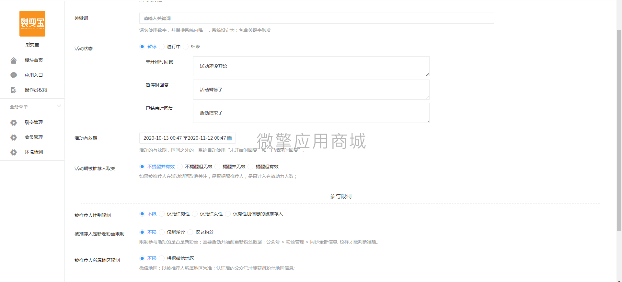Click the 已结束时回复 text area
The height and width of the screenshot is (282, 622).
311,113
